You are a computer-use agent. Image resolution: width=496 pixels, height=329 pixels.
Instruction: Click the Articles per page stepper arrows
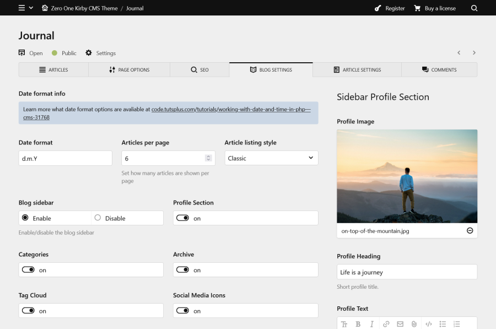click(x=208, y=158)
